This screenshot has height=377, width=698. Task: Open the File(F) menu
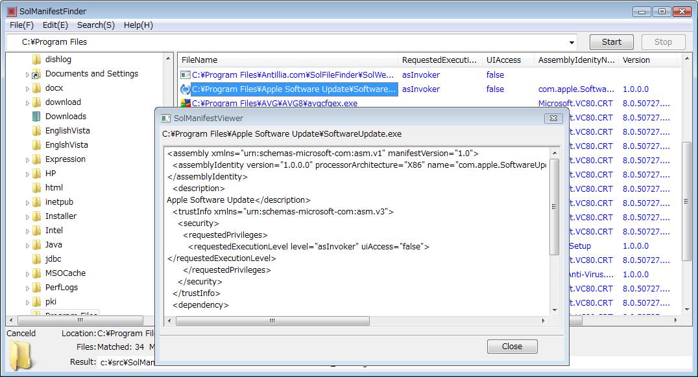point(21,25)
